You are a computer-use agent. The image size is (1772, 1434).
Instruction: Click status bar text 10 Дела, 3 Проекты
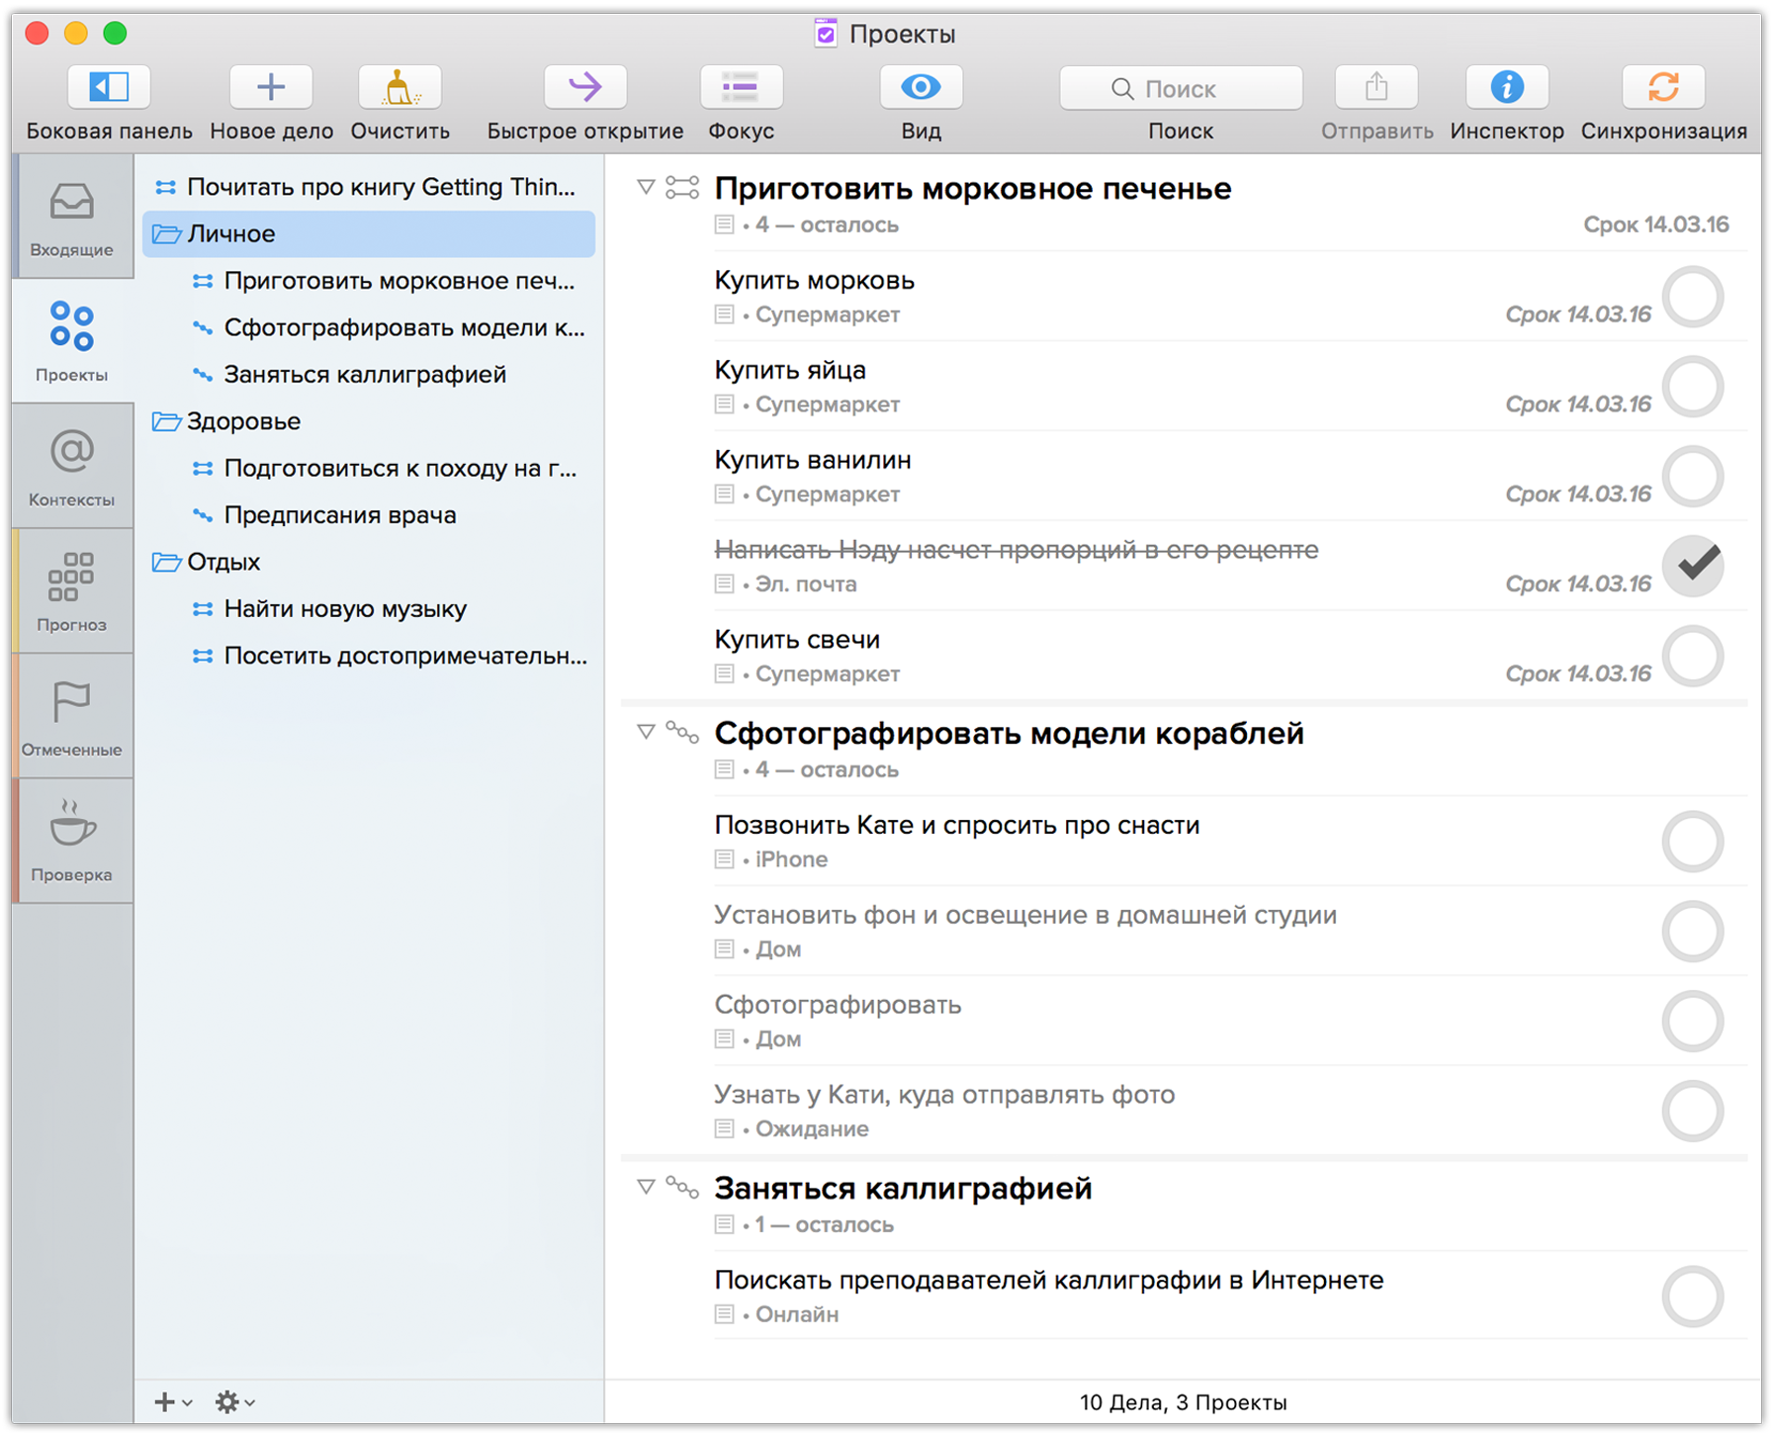coord(1183,1402)
